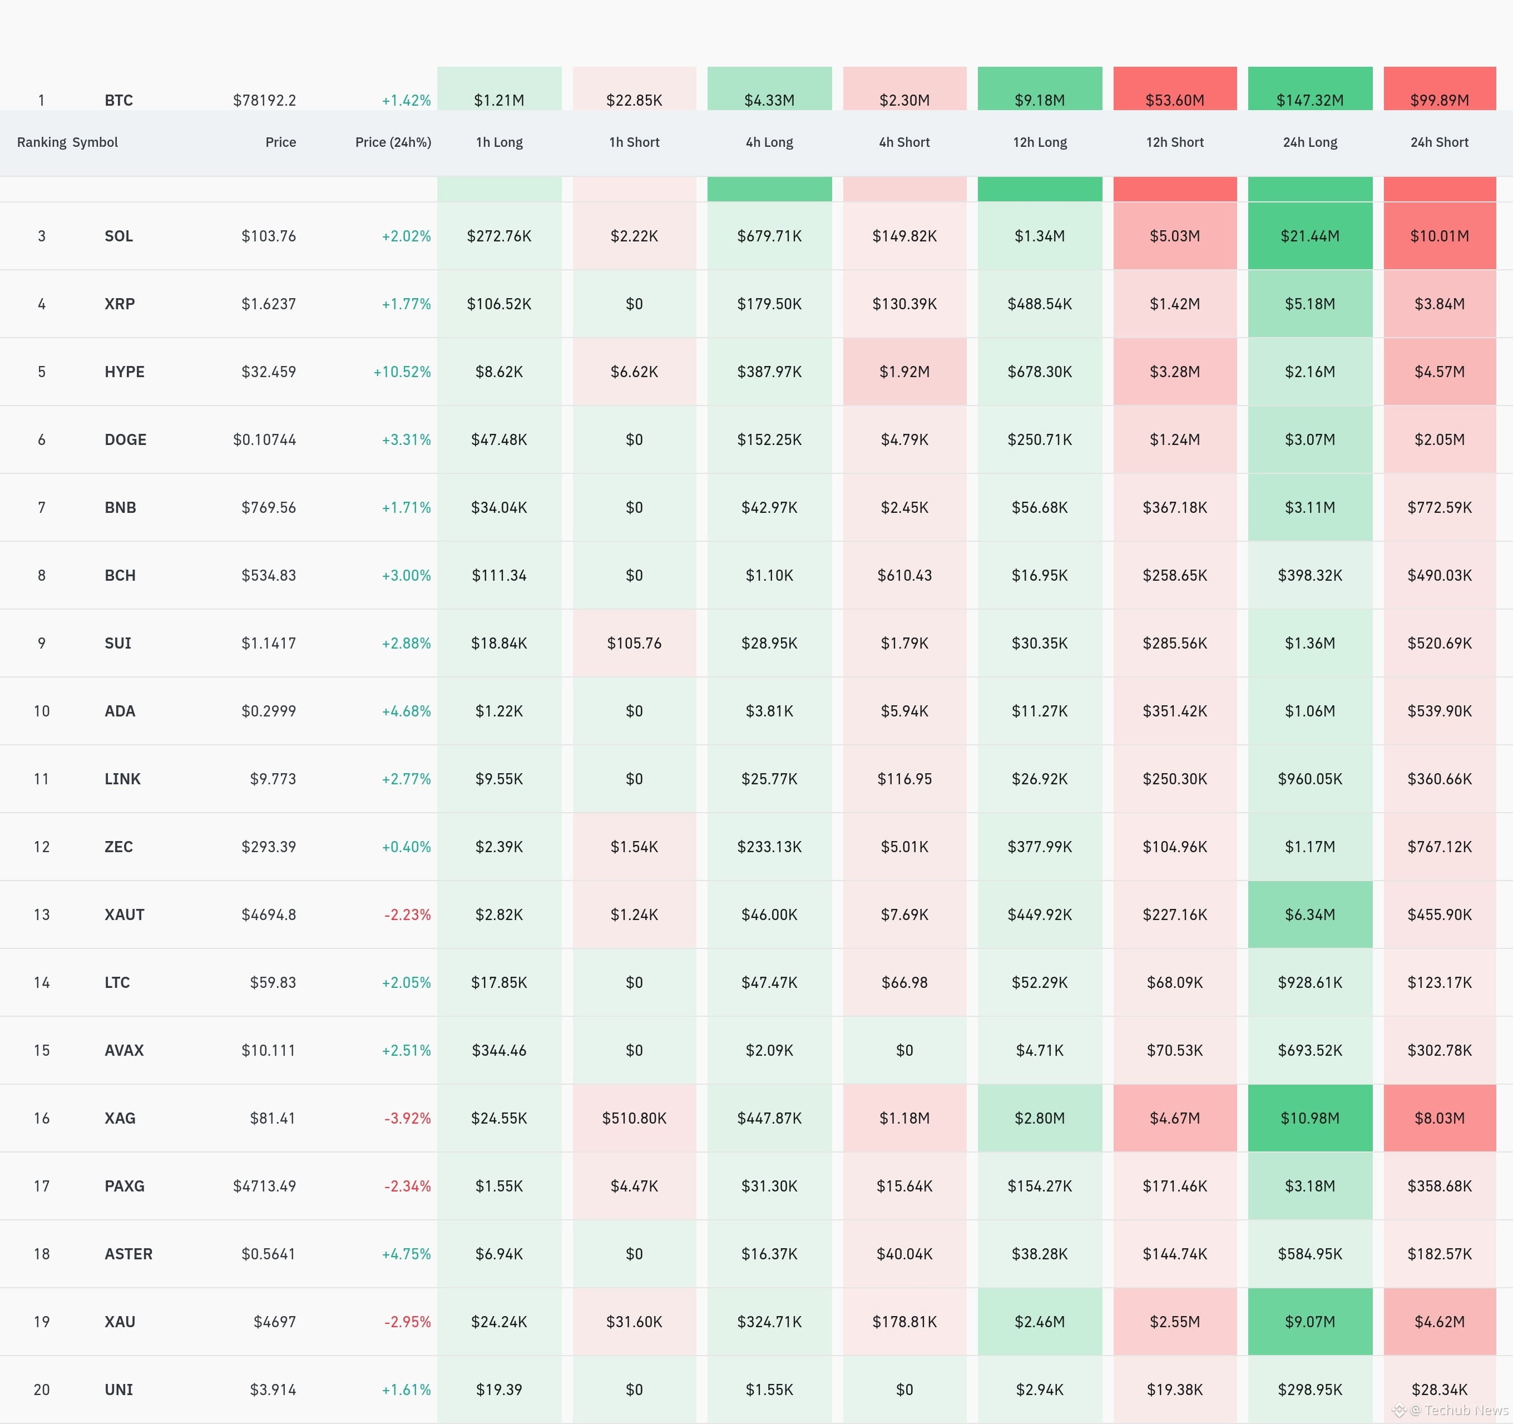The height and width of the screenshot is (1424, 1513).
Task: Click the Price (24h%) column header
Action: coord(393,142)
